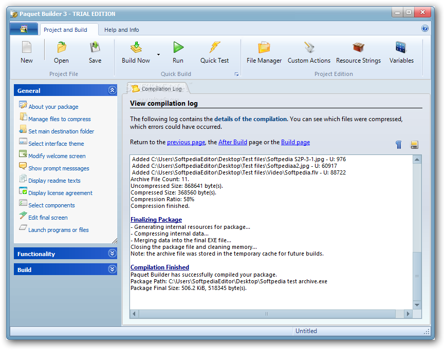Save the project with the Save icon
445x350 pixels.
click(x=95, y=47)
